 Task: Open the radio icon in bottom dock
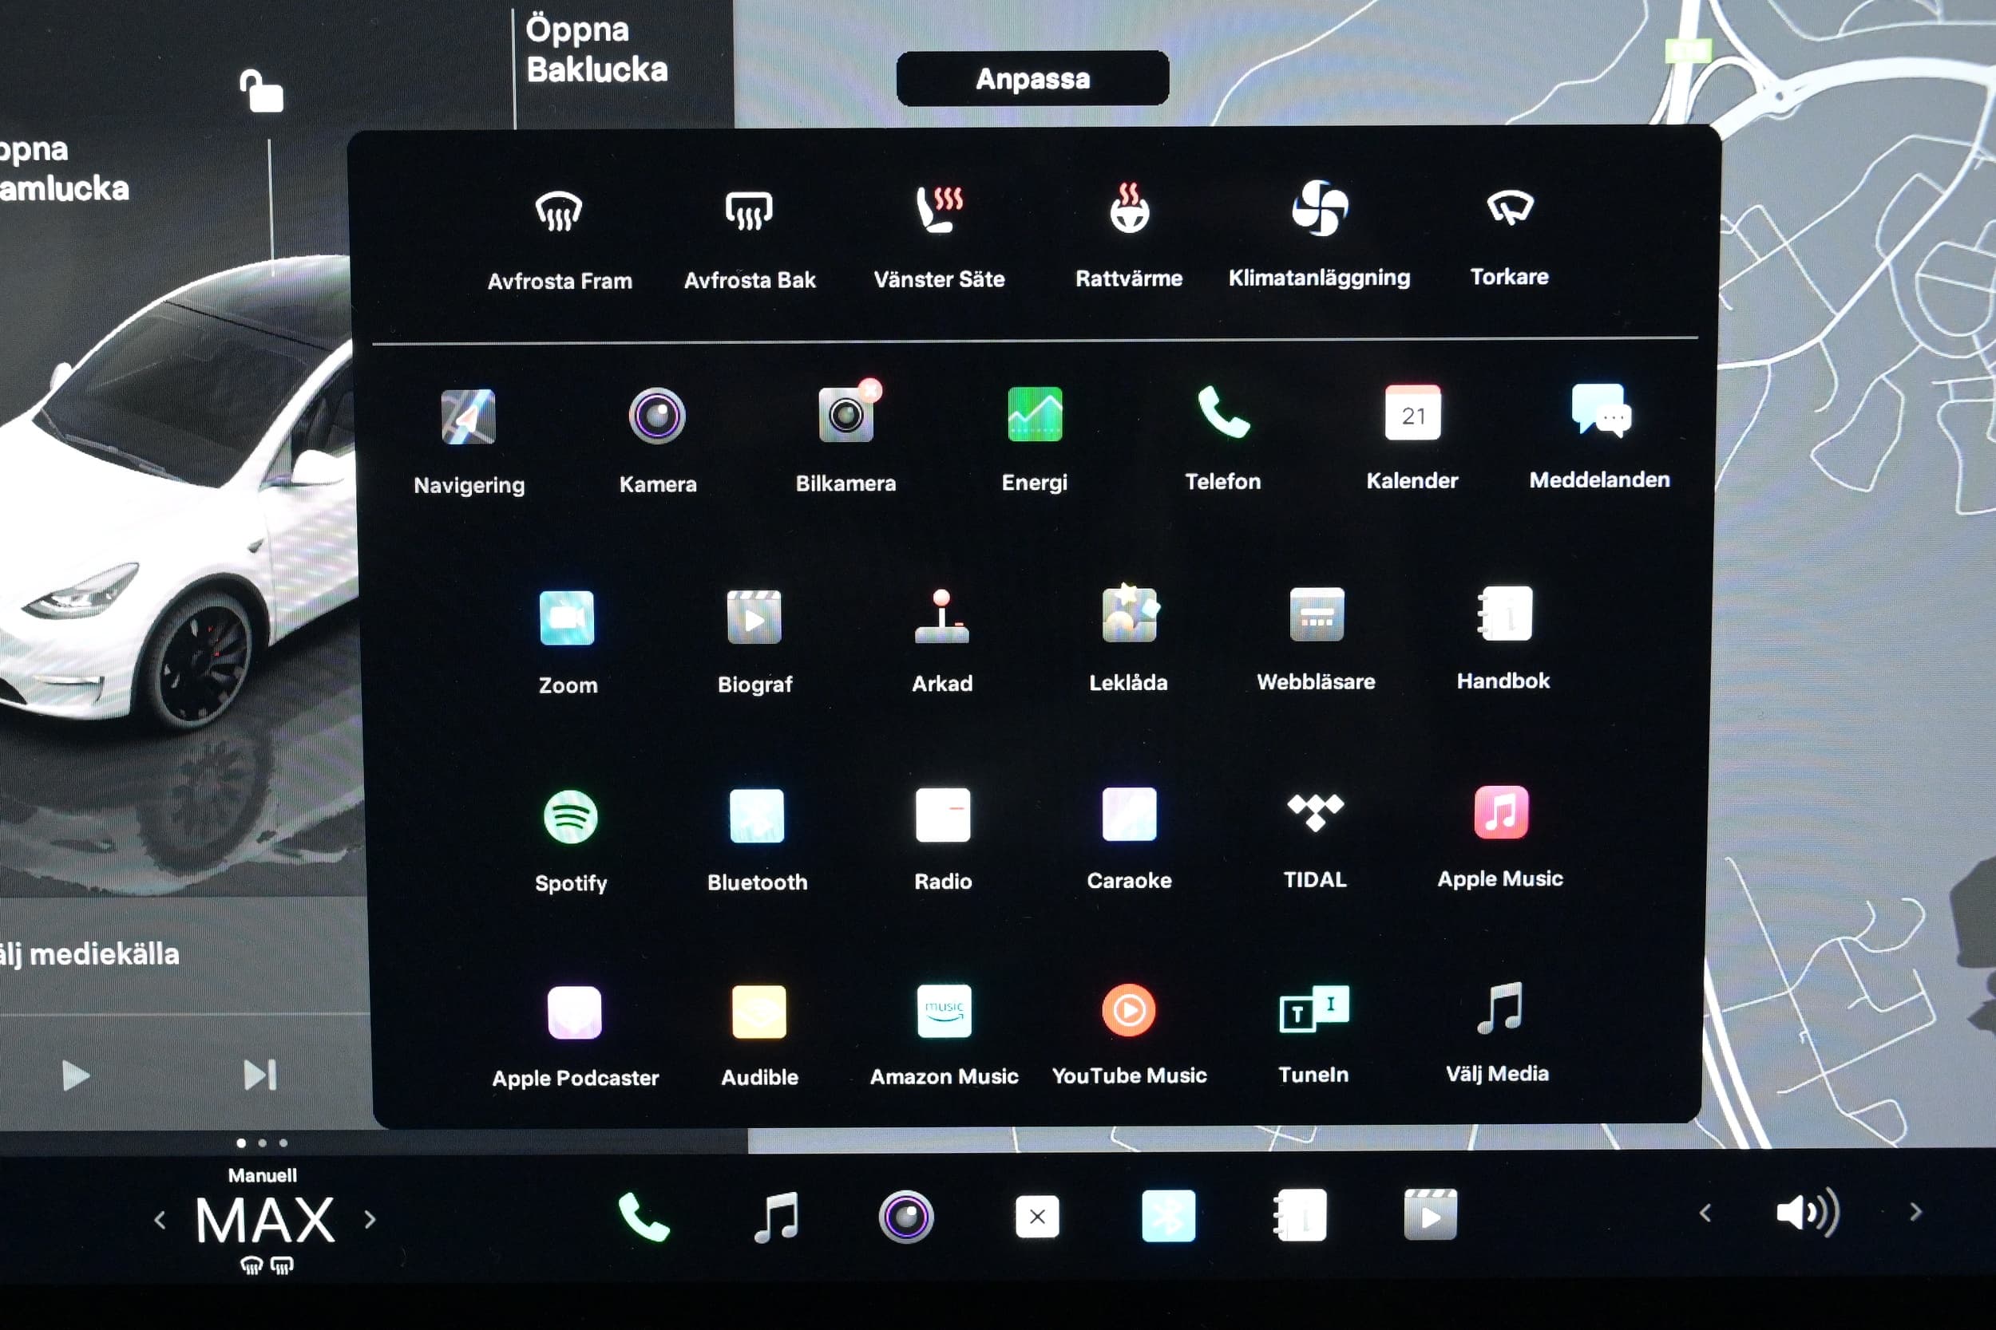coord(1037,1217)
